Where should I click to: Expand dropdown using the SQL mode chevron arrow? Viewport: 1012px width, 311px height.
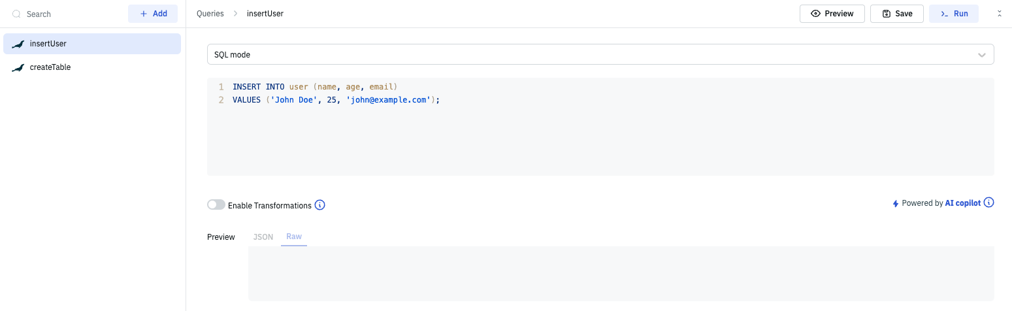coord(981,55)
